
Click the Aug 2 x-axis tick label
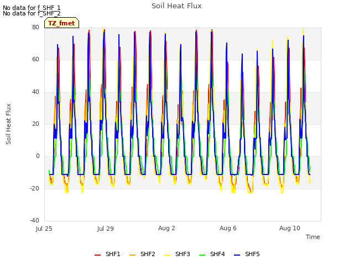(166, 228)
